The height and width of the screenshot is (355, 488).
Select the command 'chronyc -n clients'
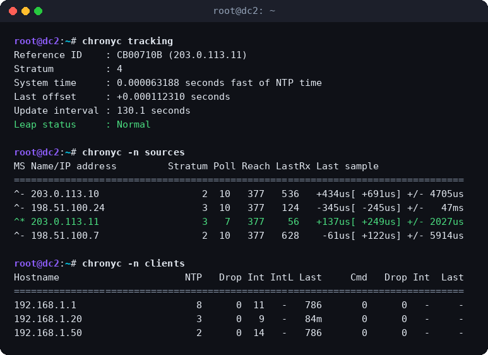point(133,263)
